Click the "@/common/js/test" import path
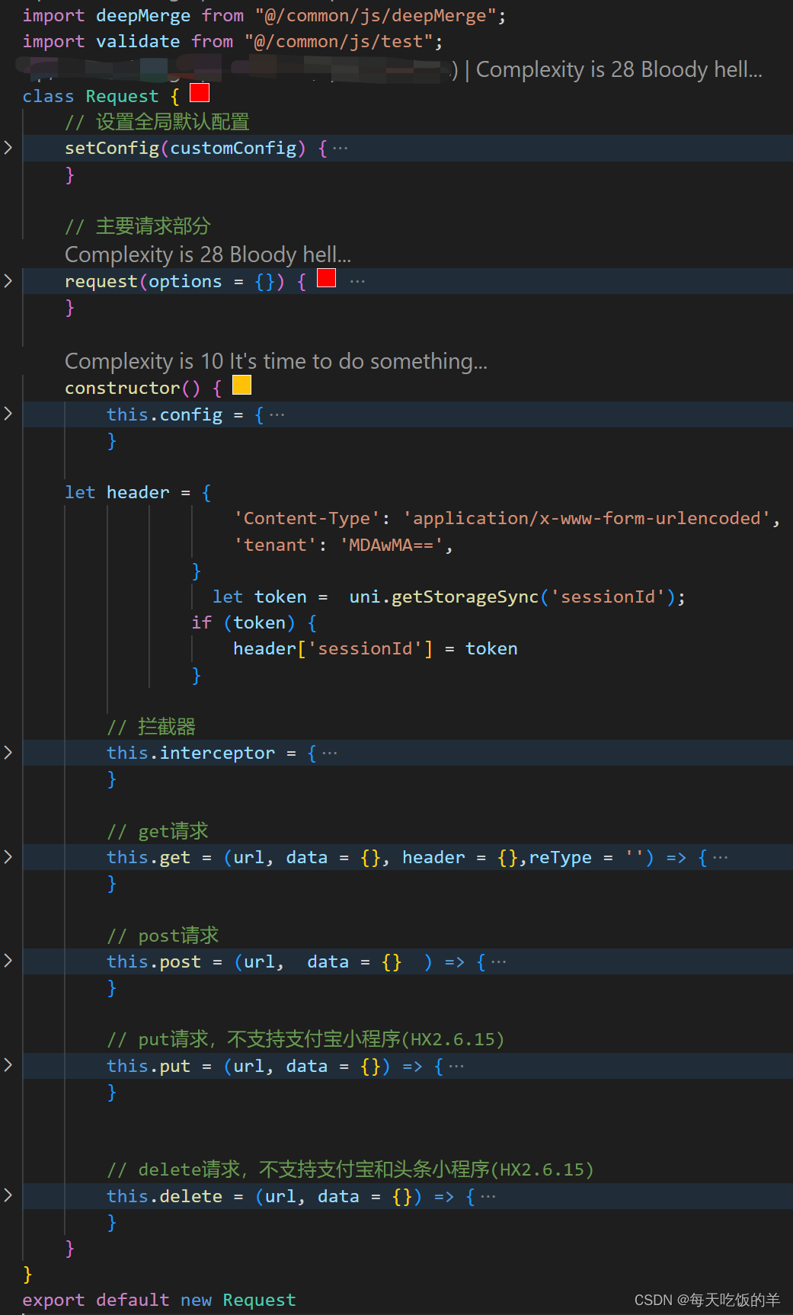The image size is (793, 1315). (339, 41)
